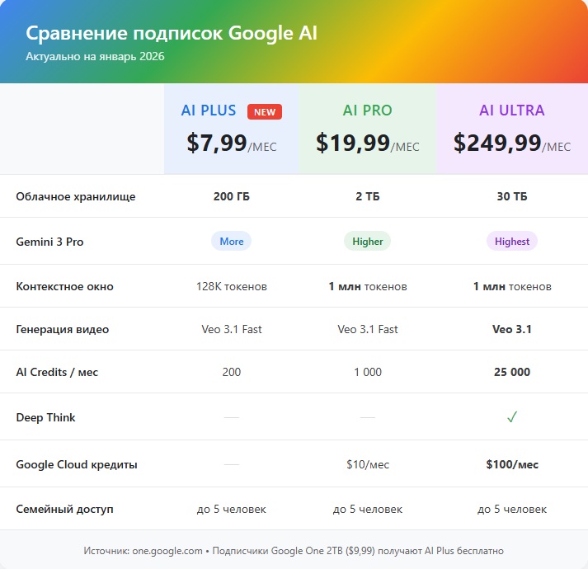Click the $100/мес Google Cloud credits value
The image size is (588, 569).
512,464
